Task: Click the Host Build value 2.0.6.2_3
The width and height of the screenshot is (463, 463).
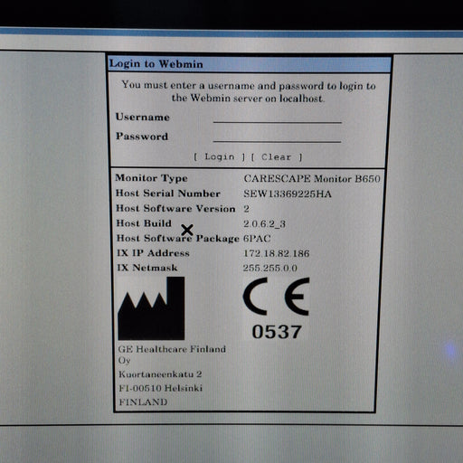Action: [264, 223]
